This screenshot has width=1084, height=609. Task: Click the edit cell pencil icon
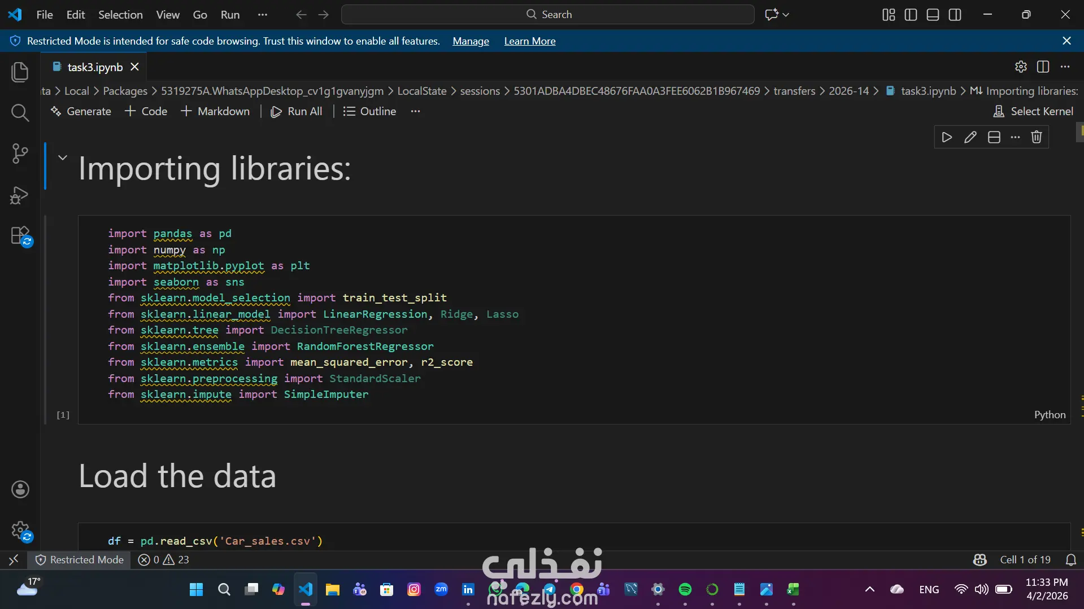pos(970,137)
